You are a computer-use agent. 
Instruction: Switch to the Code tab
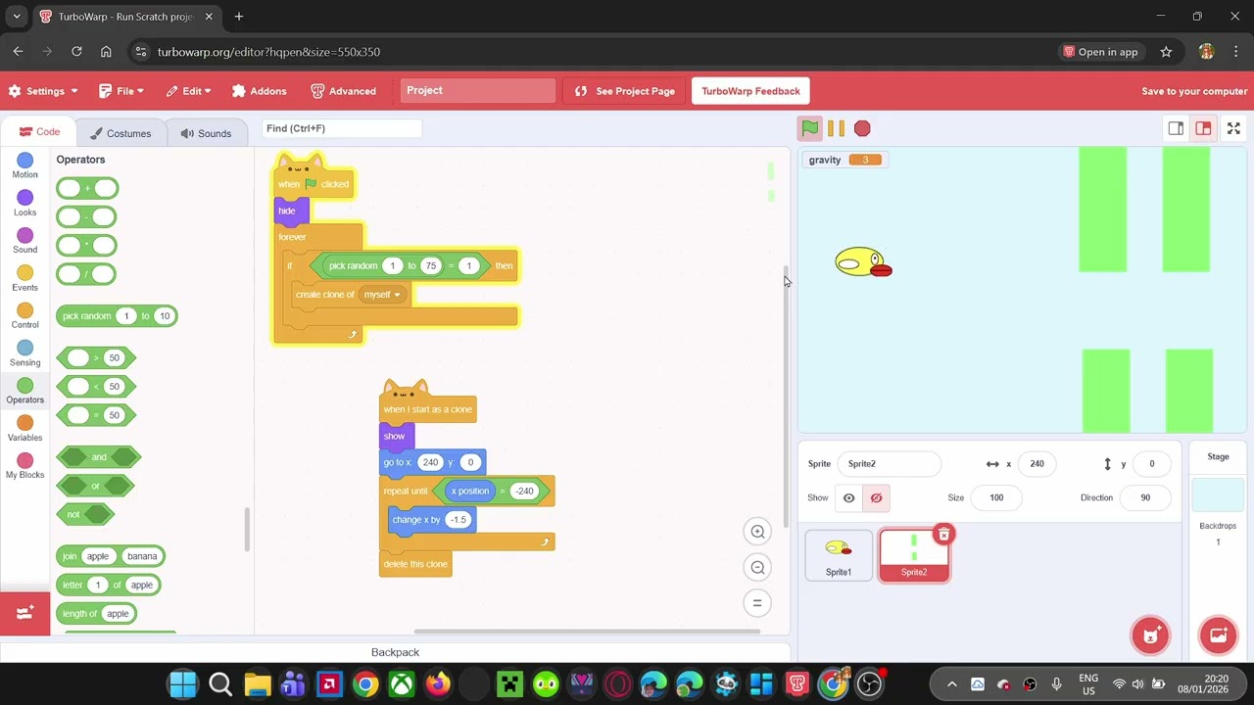[x=39, y=132]
